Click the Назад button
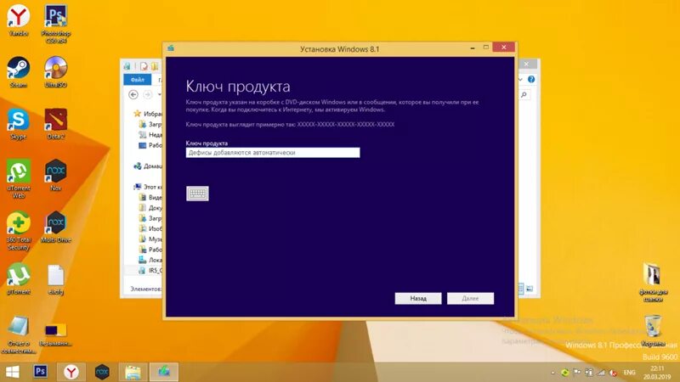 (x=418, y=299)
